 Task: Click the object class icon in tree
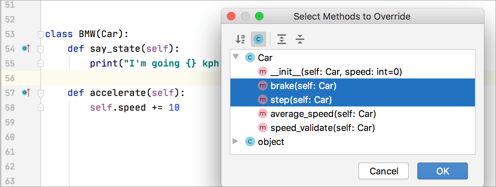click(x=250, y=142)
